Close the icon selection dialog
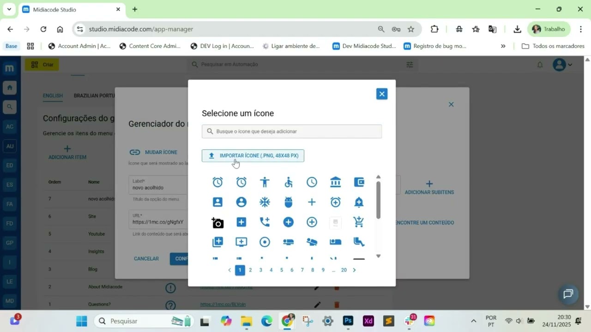The image size is (591, 332). point(382,94)
